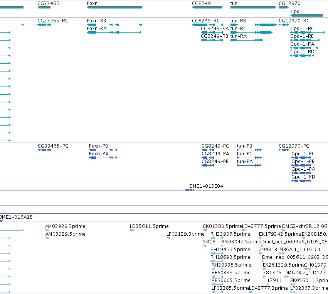Click the AM03929.5prime EST
The image size is (328, 294).
click(x=47, y=238)
